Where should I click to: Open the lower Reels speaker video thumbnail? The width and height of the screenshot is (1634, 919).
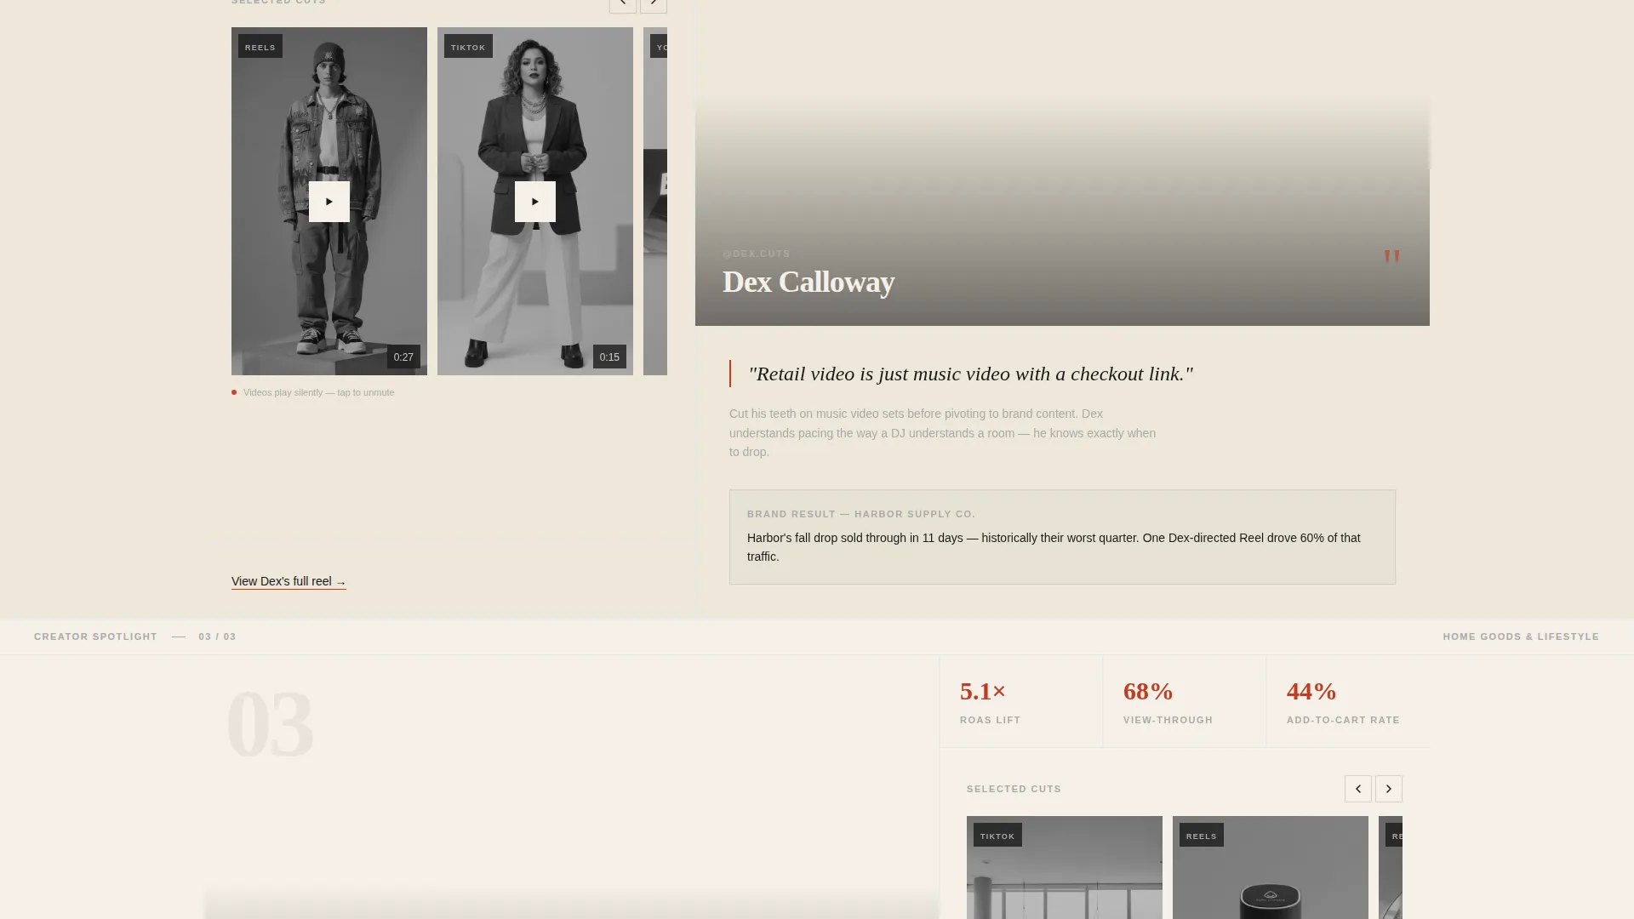(1271, 868)
